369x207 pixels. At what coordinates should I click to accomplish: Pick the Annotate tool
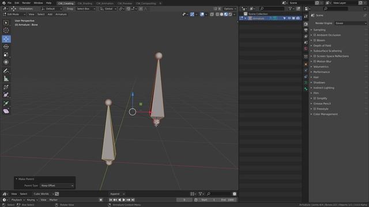point(6,71)
